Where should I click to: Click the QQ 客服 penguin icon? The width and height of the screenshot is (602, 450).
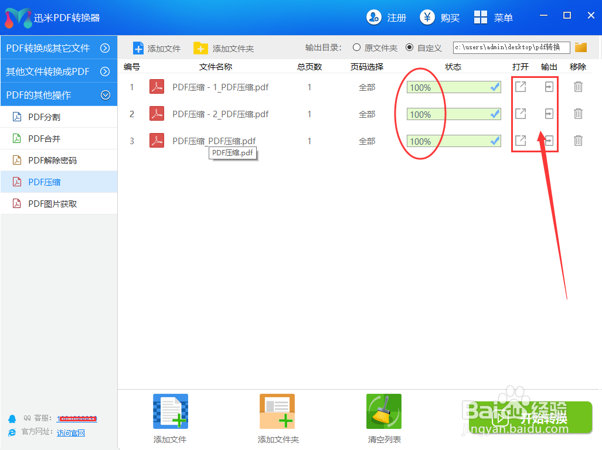tap(12, 418)
